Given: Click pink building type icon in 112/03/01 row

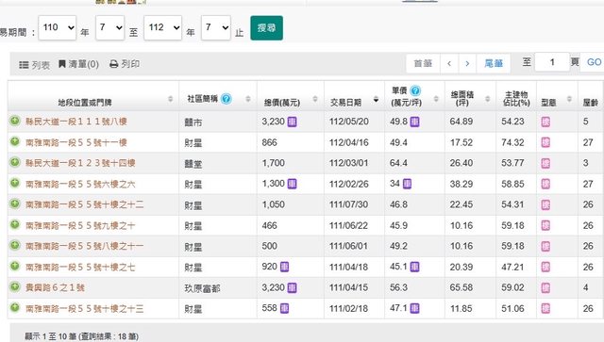Looking at the screenshot, I should [x=545, y=164].
